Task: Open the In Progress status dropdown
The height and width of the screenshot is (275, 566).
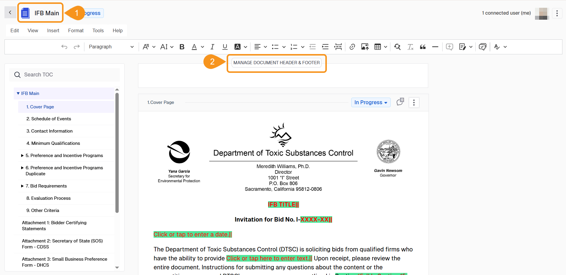Action: tap(370, 102)
